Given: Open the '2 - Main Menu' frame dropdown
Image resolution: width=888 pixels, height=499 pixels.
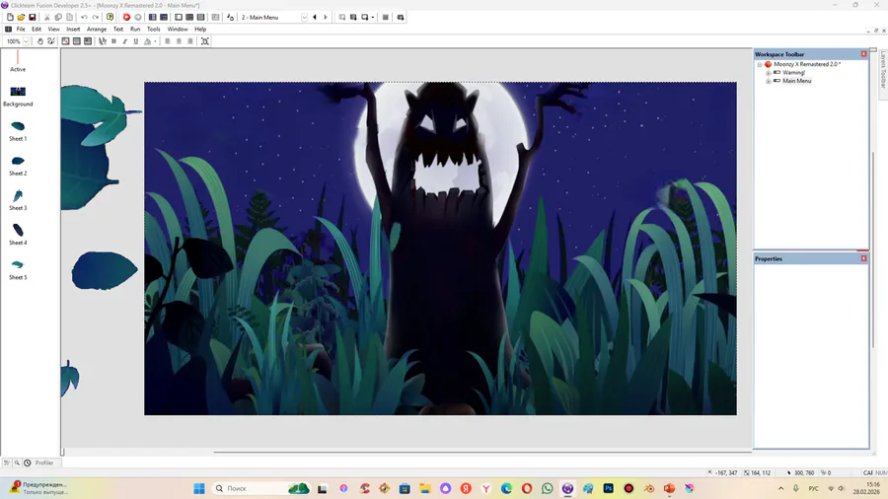Looking at the screenshot, I should click(x=304, y=17).
